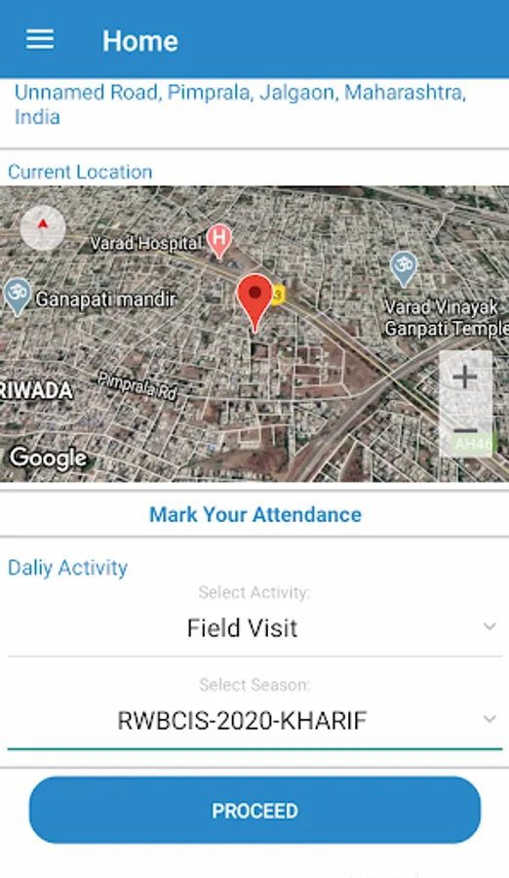
Task: Tap the Varad Vinayak Ganpati Temple marker
Action: tap(404, 269)
